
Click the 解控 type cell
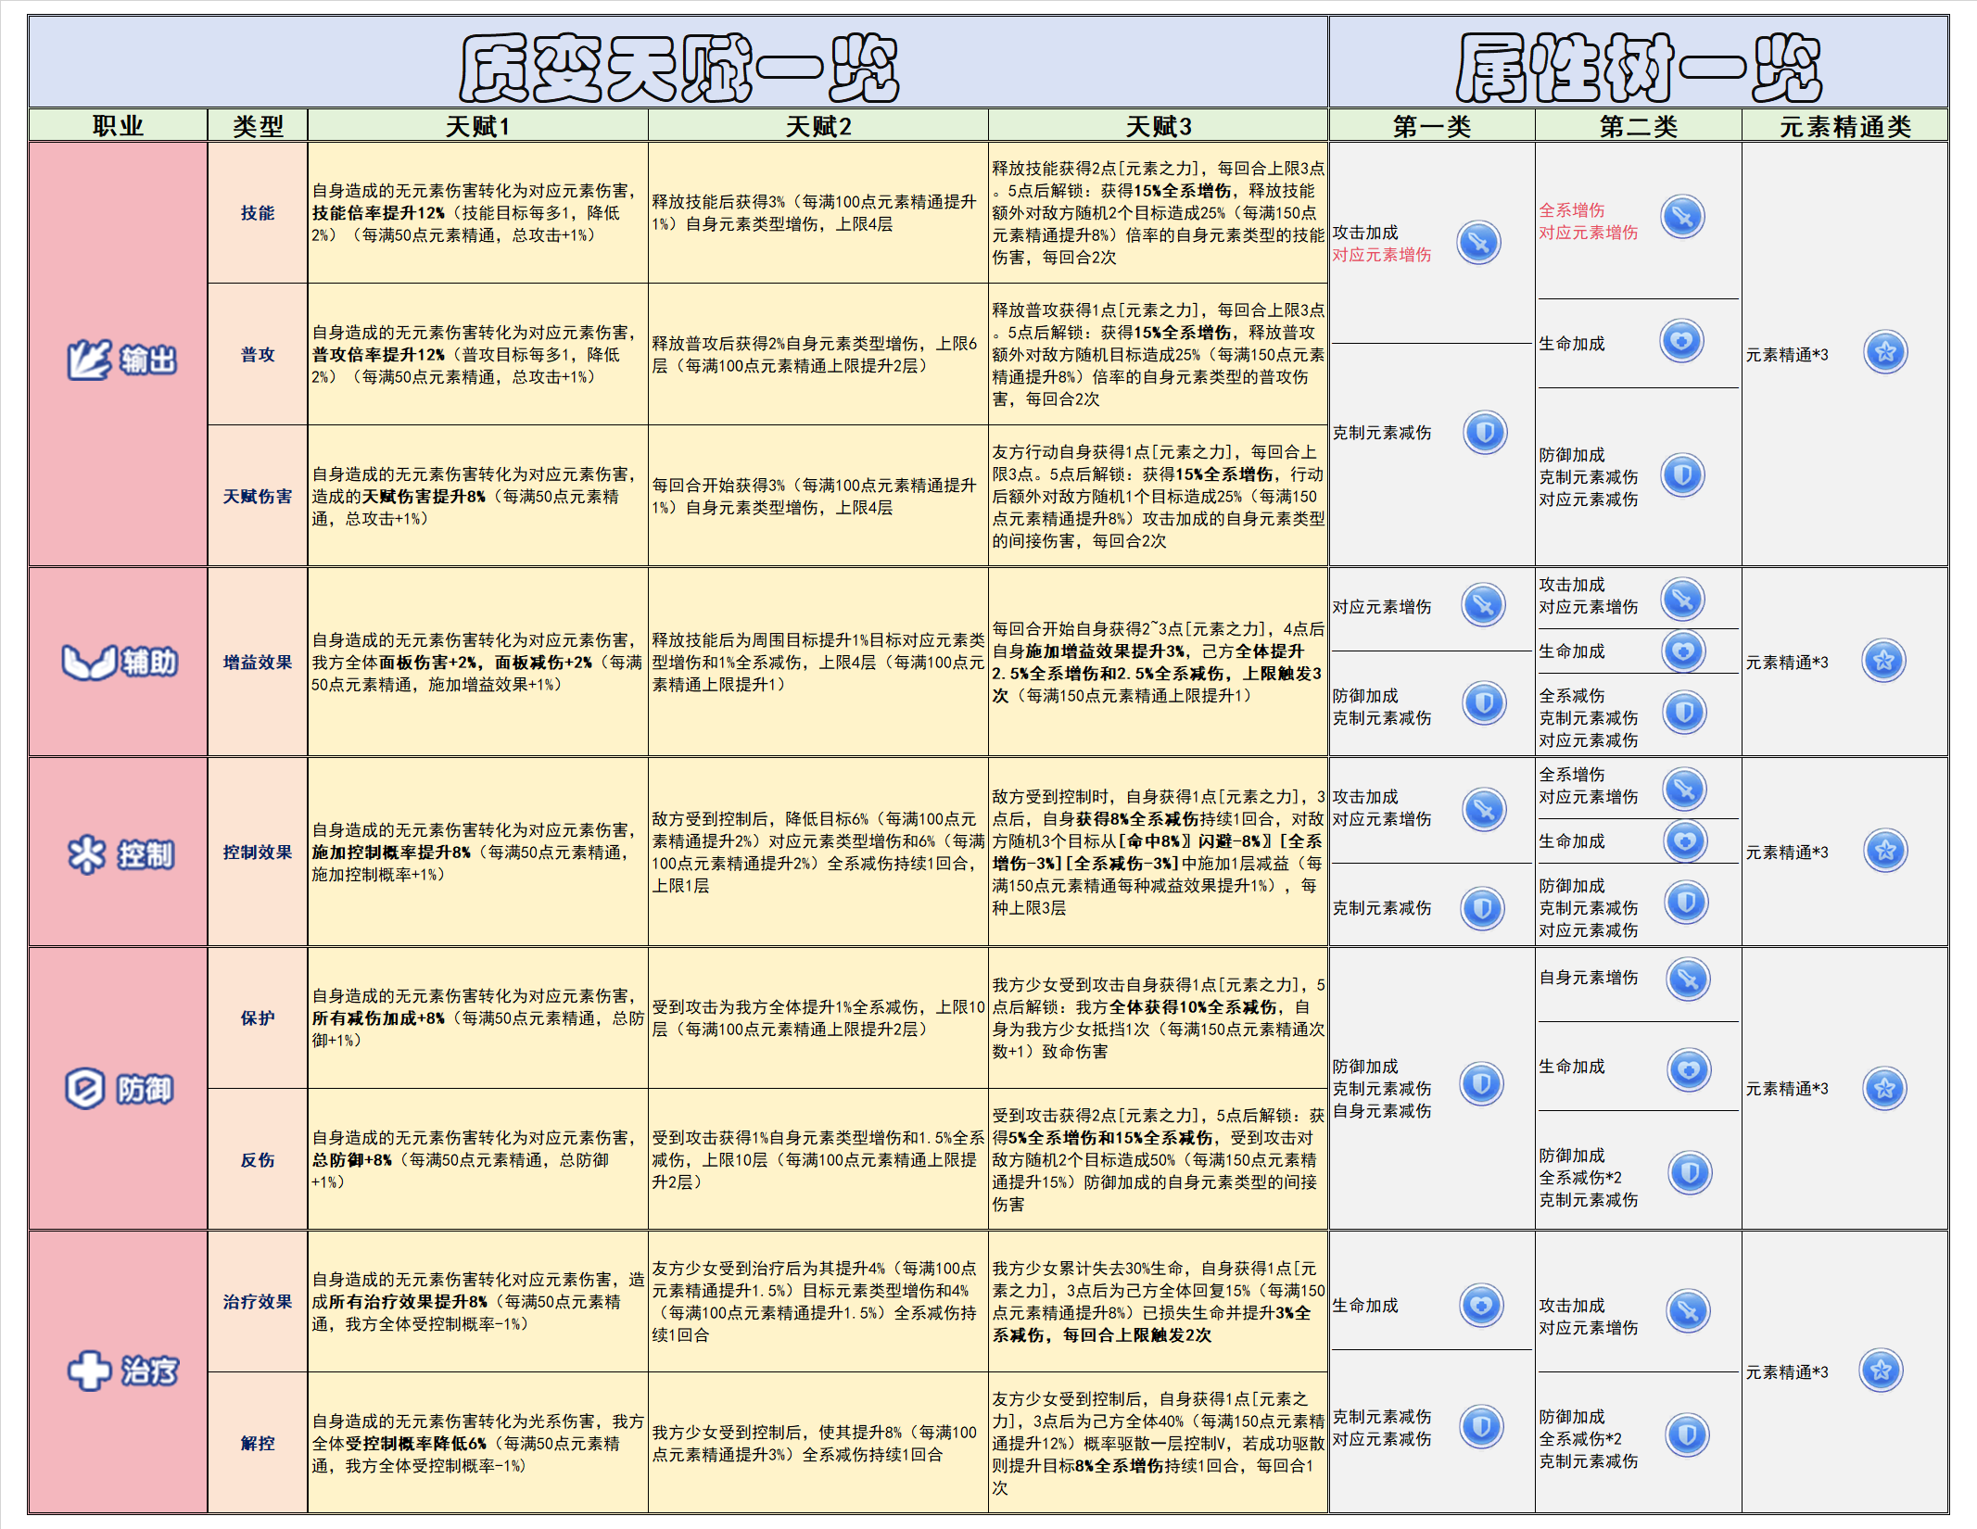(x=258, y=1444)
